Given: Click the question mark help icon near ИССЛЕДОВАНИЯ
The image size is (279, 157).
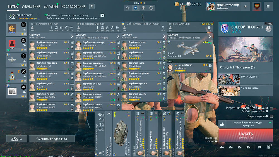Looking at the screenshot, I should click(x=92, y=6).
